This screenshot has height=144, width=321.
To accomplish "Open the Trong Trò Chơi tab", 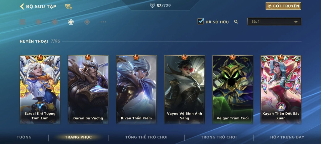I will coord(219,137).
